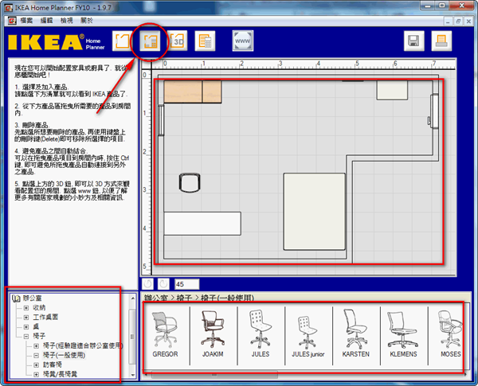This screenshot has width=478, height=386.
Task: Print the plan using the printer icon
Action: pyautogui.click(x=441, y=41)
